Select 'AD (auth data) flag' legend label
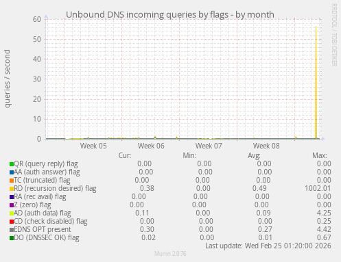This screenshot has height=262, width=341. click(43, 213)
